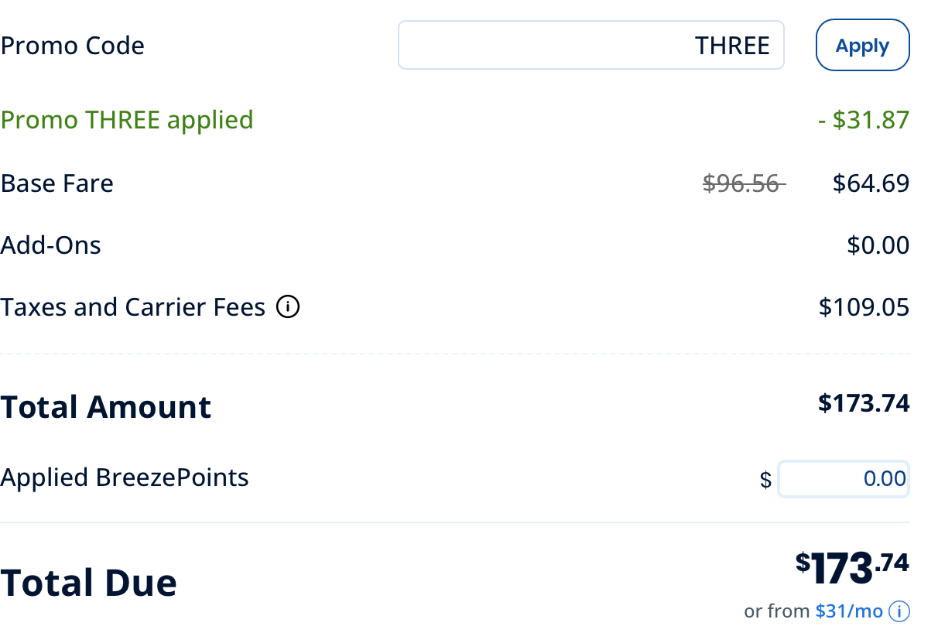Image resolution: width=938 pixels, height=633 pixels.
Task: Click the Applied BreezePoints amount field
Action: [843, 478]
